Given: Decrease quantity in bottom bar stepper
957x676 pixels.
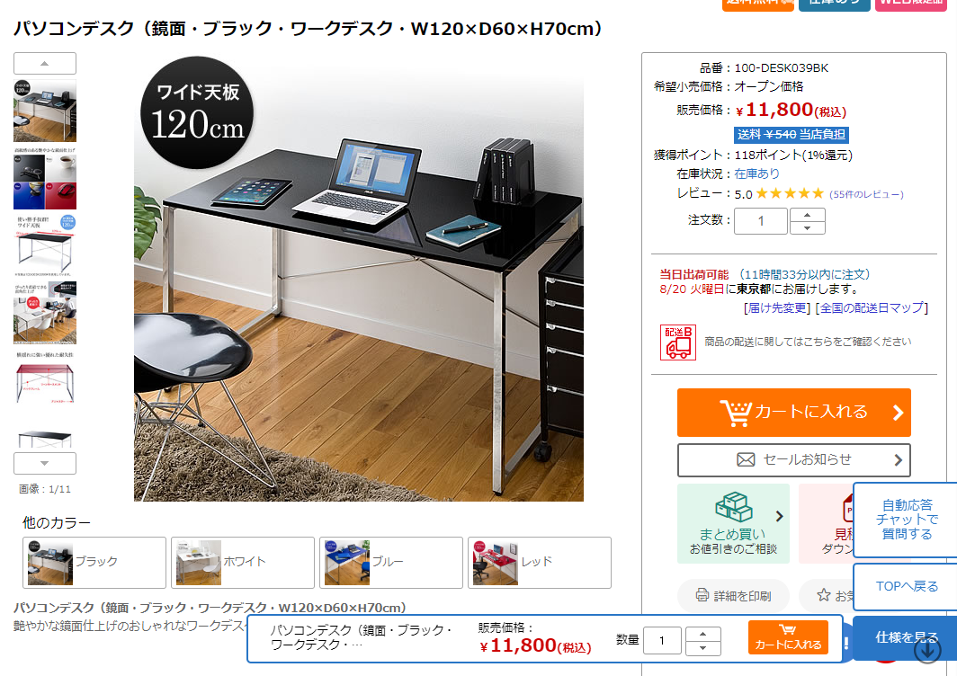Looking at the screenshot, I should (x=703, y=648).
